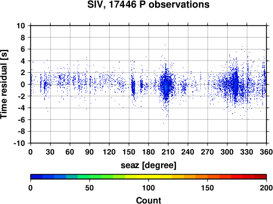Click the y-axis tick label "-8"

[x=21, y=132]
